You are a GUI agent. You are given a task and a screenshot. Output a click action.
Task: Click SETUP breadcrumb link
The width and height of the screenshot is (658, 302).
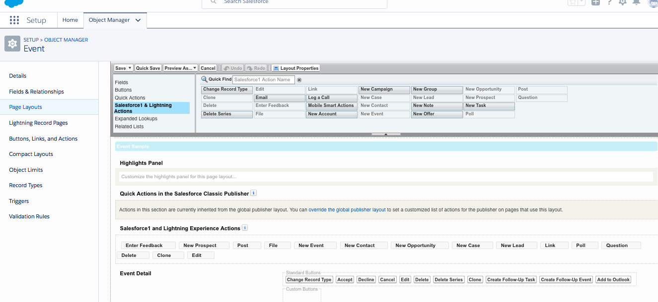[31, 40]
